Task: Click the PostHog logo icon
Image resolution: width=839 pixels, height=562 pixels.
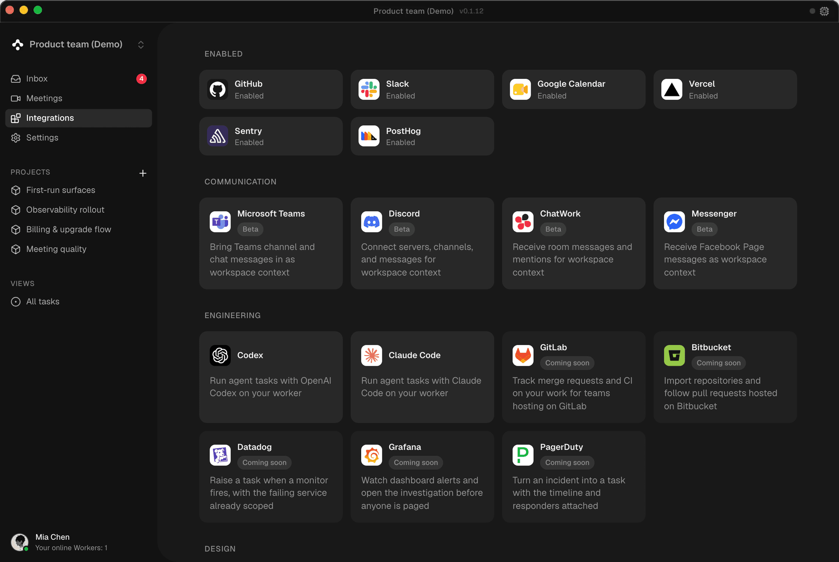Action: coord(369,136)
